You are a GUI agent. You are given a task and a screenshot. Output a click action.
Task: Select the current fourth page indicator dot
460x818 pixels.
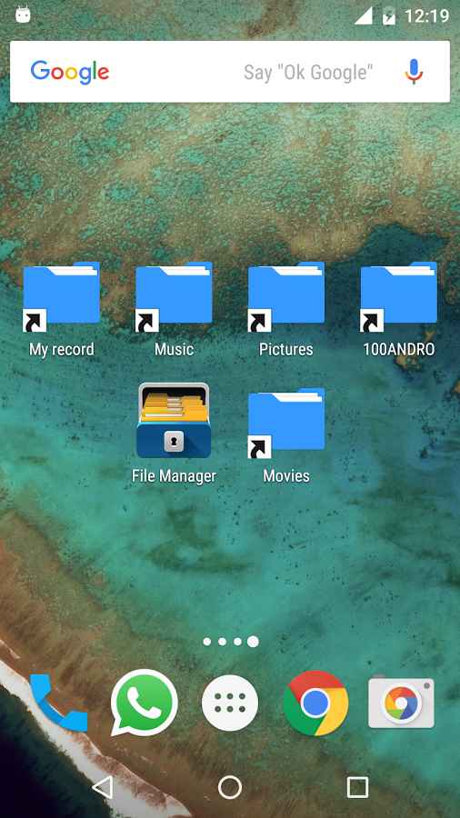coord(253,642)
